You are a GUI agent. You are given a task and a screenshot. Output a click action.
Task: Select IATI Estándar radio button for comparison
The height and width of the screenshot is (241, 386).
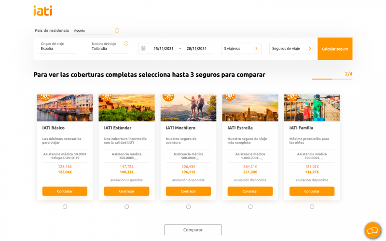(x=126, y=207)
